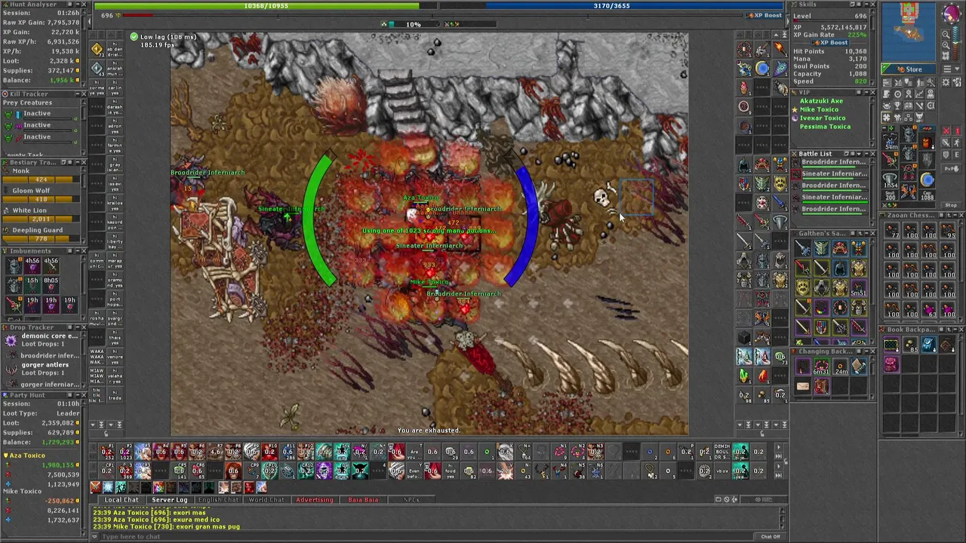Click the magic wand control icon

click(931, 82)
